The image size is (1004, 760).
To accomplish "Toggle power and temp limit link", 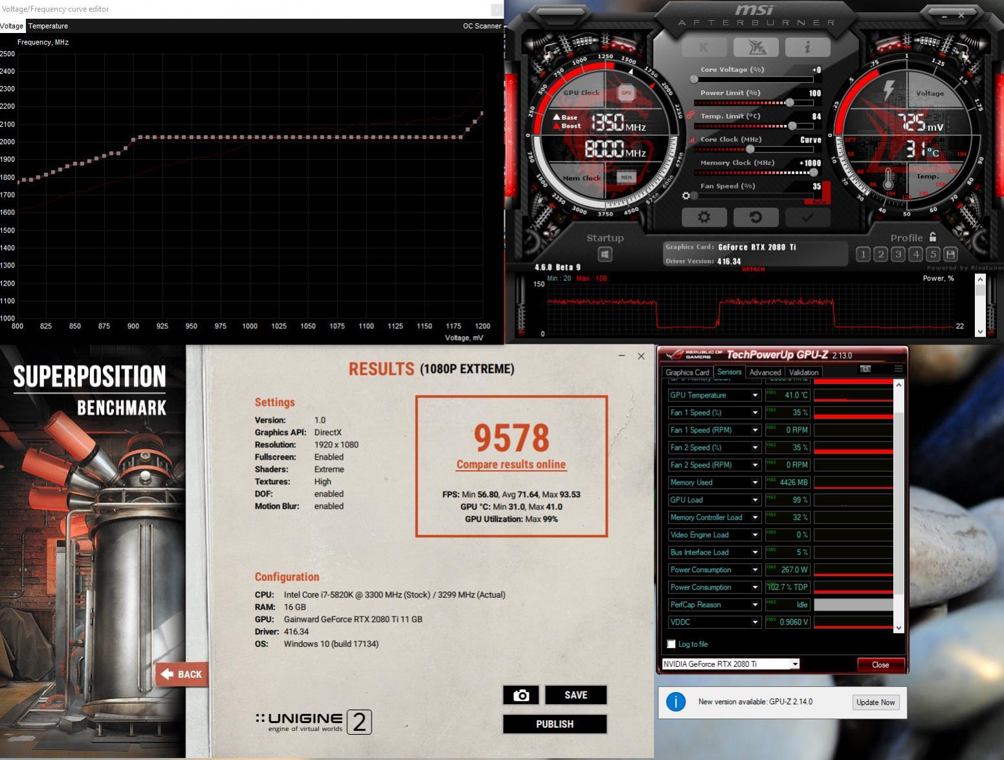I will pos(691,115).
